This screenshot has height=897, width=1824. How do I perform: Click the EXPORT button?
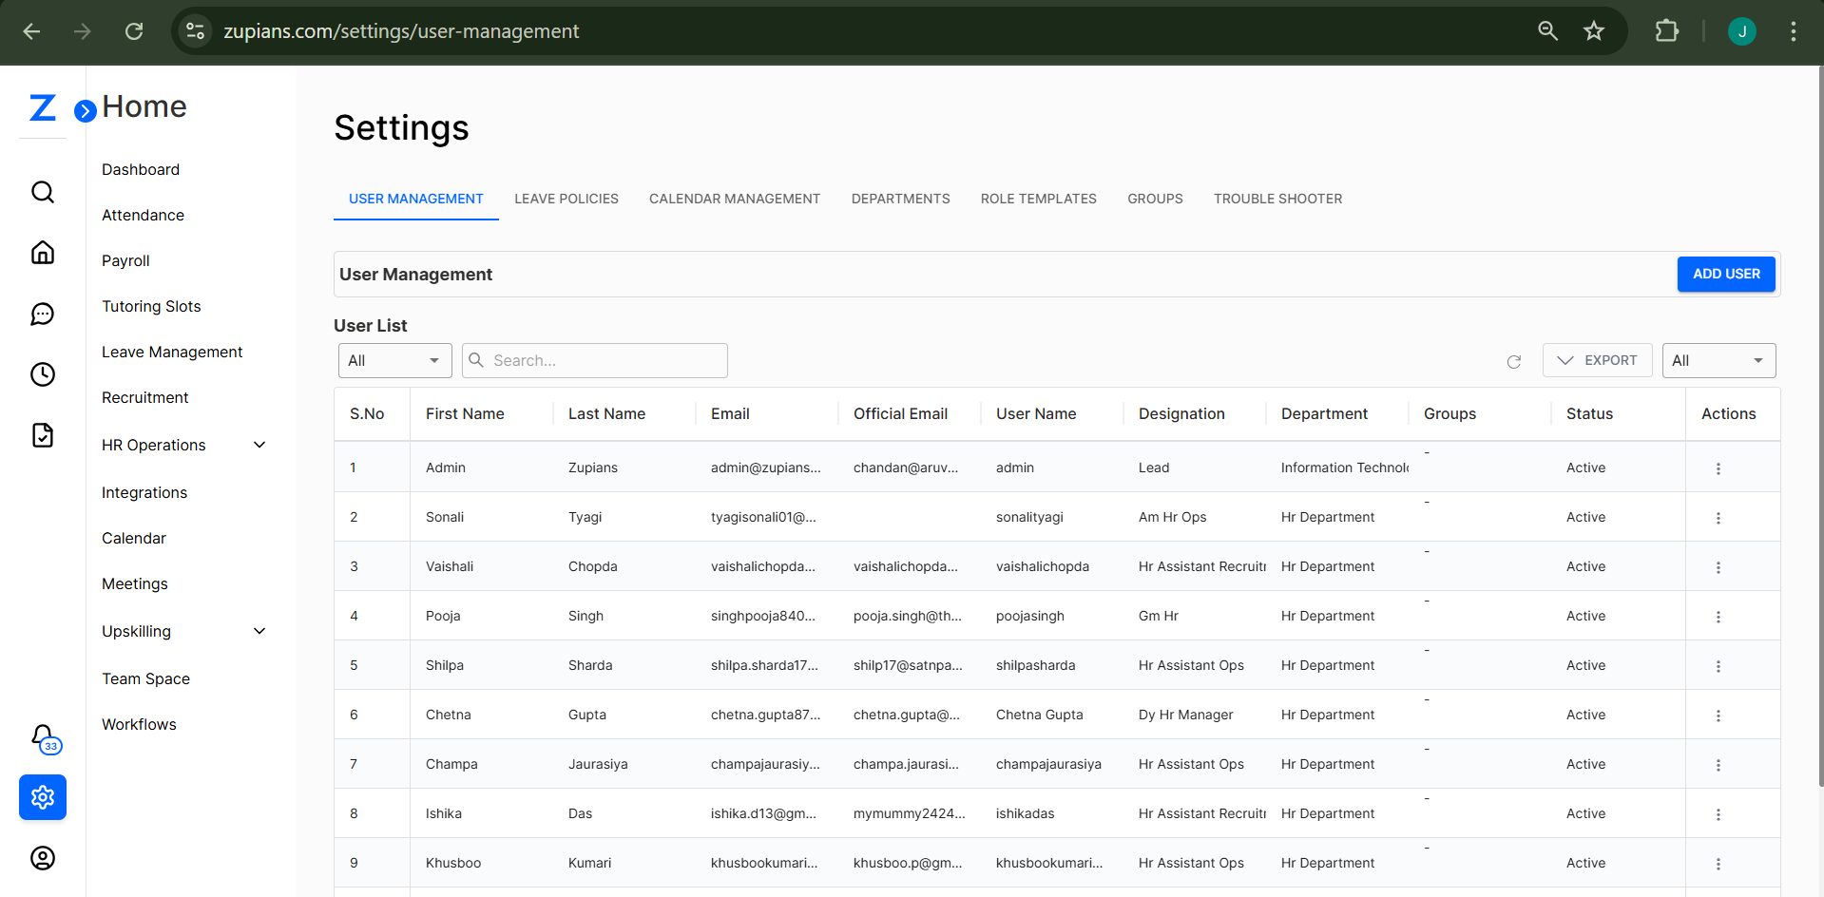(x=1597, y=360)
